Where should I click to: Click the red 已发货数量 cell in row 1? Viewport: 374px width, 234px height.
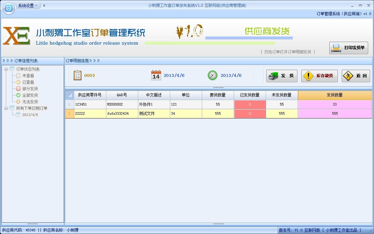250,104
